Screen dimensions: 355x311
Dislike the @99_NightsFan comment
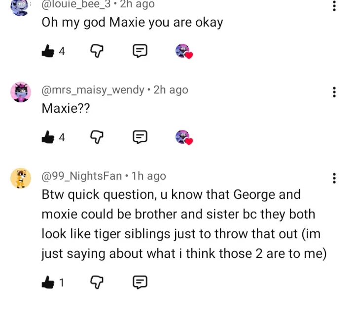click(96, 282)
